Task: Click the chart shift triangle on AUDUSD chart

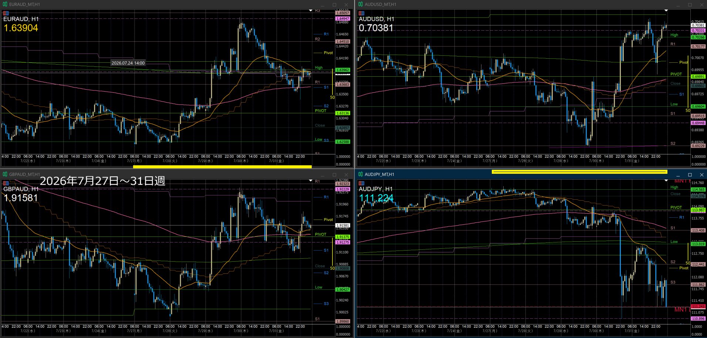Action: click(666, 11)
